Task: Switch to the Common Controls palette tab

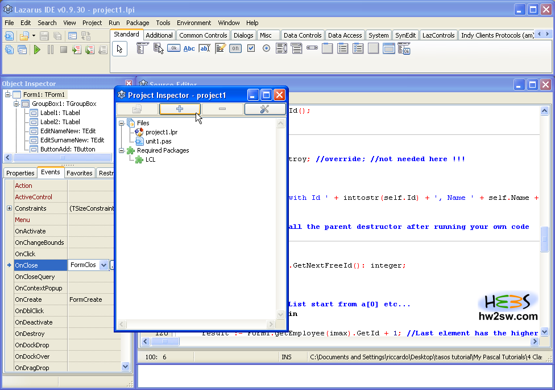Action: pos(203,35)
